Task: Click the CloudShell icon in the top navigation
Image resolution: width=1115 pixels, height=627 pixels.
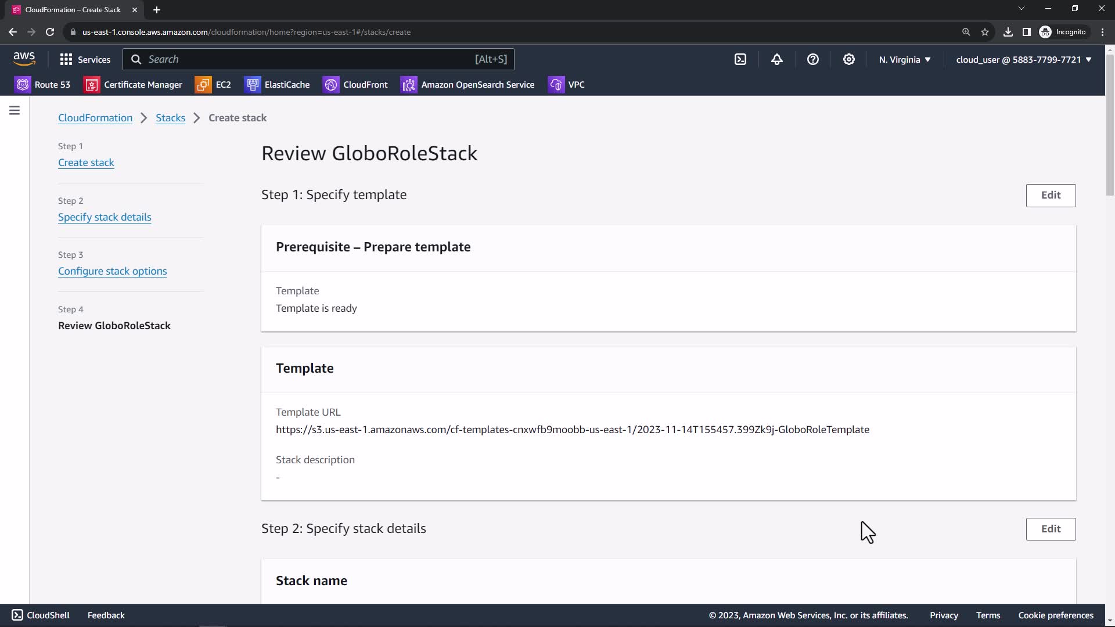Action: pyautogui.click(x=740, y=59)
